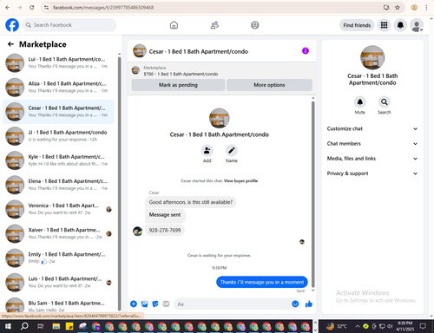Open Windows taskbar search

pos(24,326)
